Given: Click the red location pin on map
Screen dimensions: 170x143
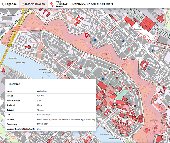Looking at the screenshot, I should click(x=87, y=35).
